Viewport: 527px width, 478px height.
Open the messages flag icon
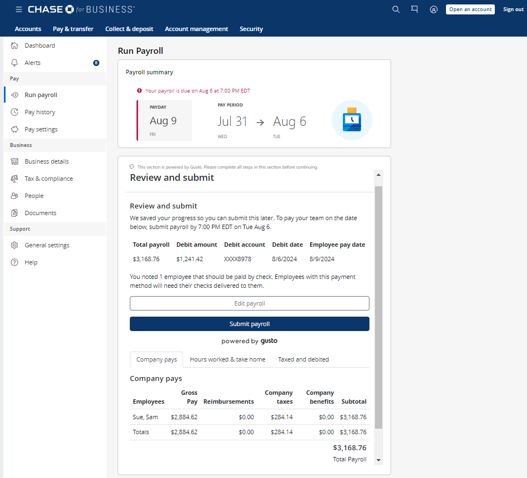[x=414, y=9]
